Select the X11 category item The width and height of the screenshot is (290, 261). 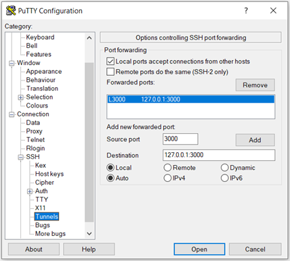(40, 208)
